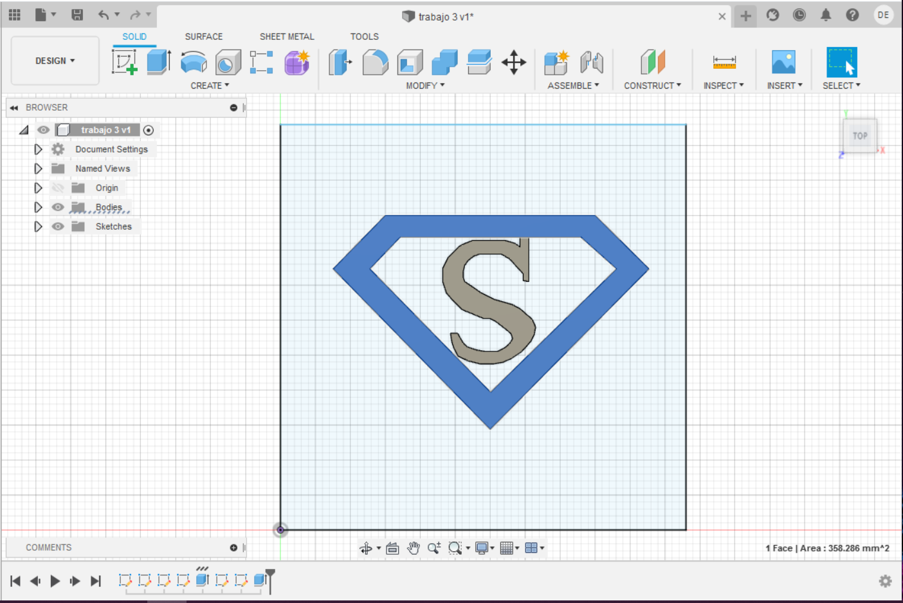Select the Insert image tool

[x=783, y=62]
